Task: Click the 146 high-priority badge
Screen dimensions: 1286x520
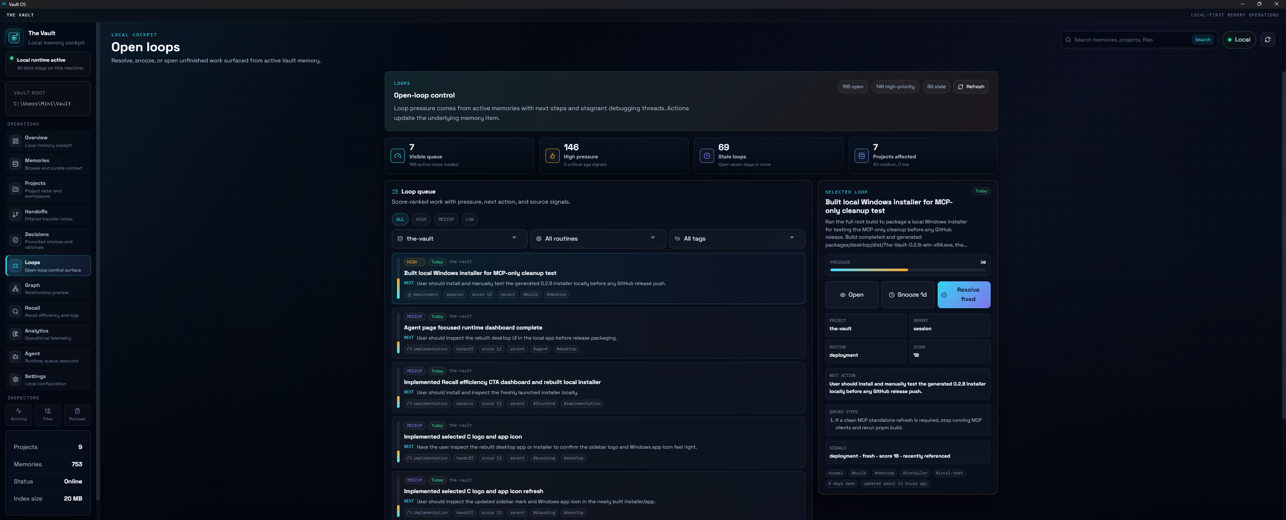Action: tap(895, 86)
